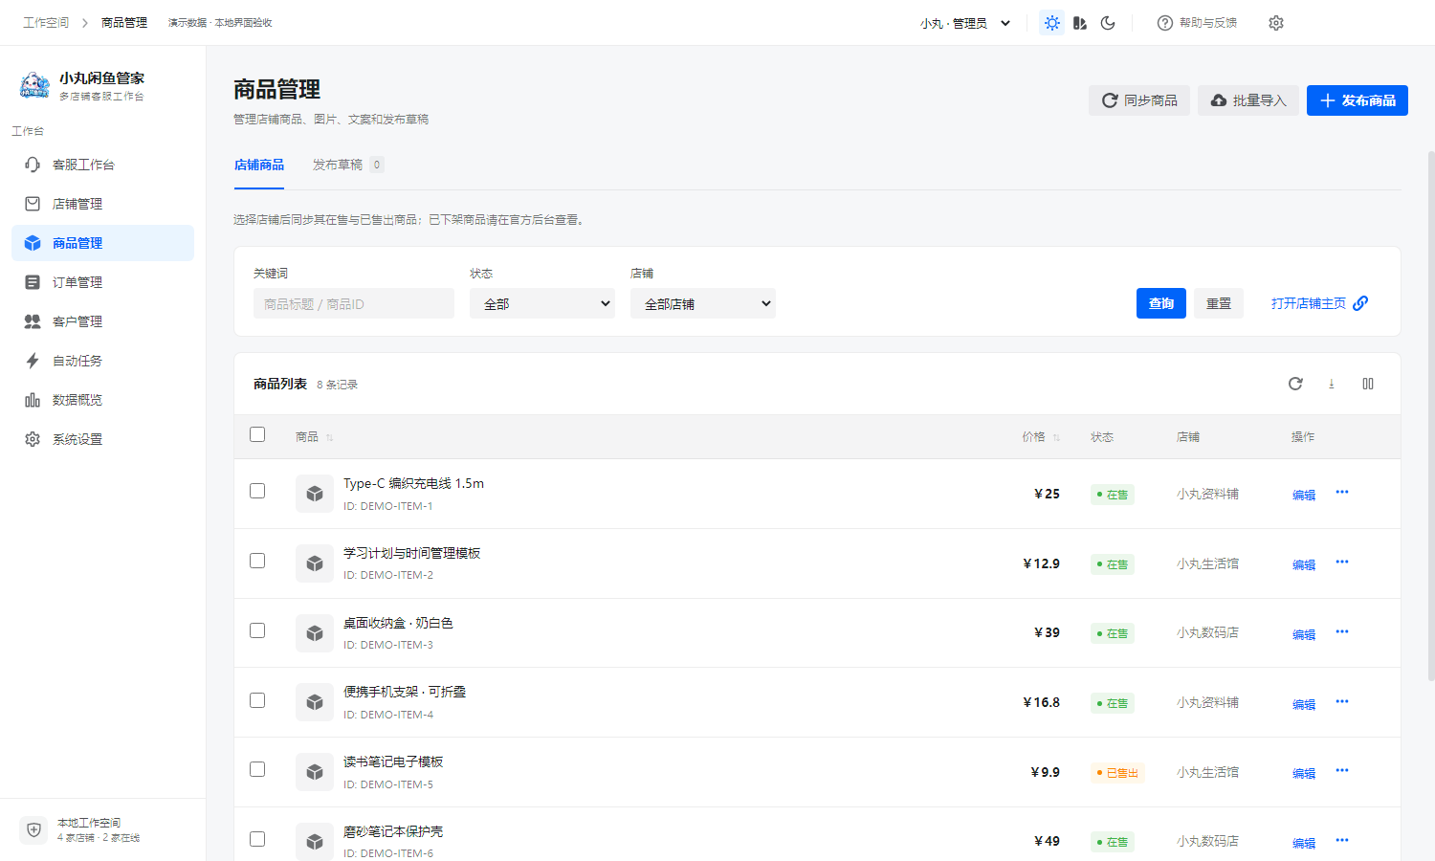Image resolution: width=1435 pixels, height=861 pixels.
Task: Go to 工作空间 in the breadcrumb
Action: (x=46, y=23)
